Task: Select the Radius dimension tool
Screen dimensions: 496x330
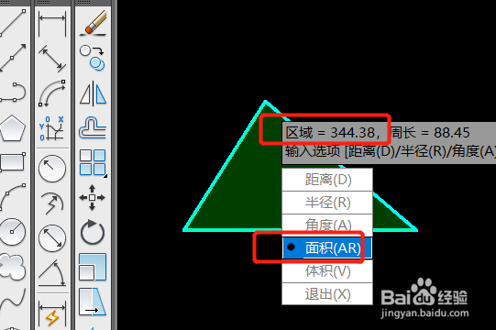Action: 52,169
